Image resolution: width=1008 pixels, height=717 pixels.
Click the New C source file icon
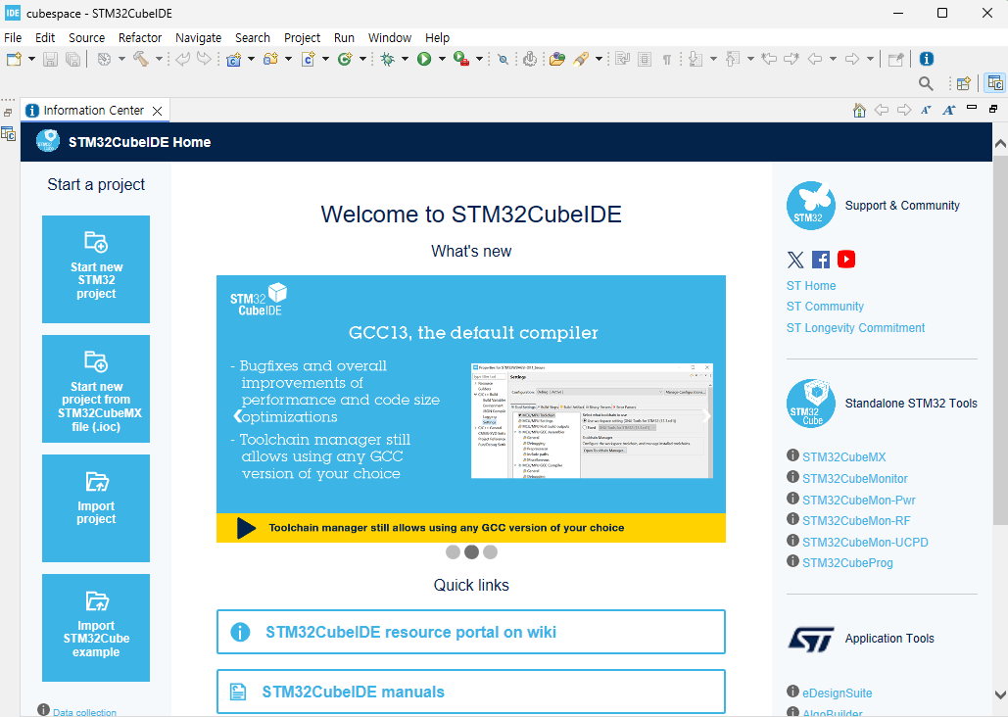coord(308,59)
